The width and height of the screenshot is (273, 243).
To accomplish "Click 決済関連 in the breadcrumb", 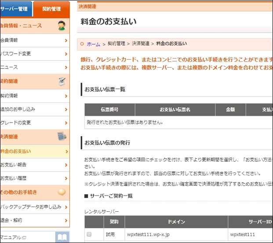I will pos(141,44).
